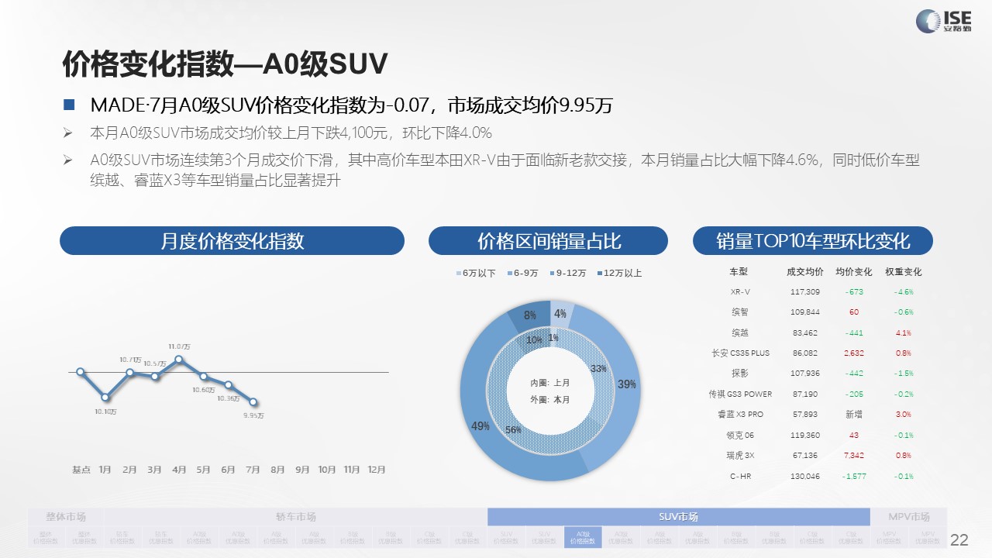The height and width of the screenshot is (558, 992).
Task: Open the SUV优惠指数 sub-tab
Action: [x=544, y=537]
